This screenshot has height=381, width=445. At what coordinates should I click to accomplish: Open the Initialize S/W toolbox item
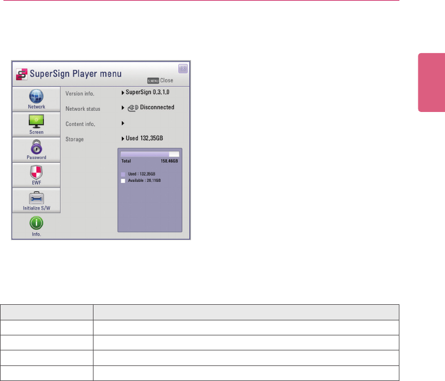[x=36, y=200]
